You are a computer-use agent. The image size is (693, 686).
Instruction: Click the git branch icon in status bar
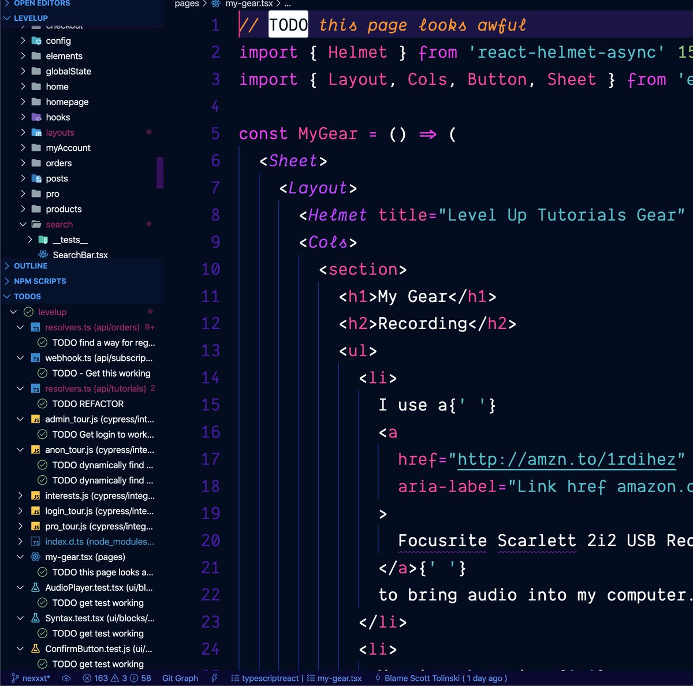click(x=15, y=678)
